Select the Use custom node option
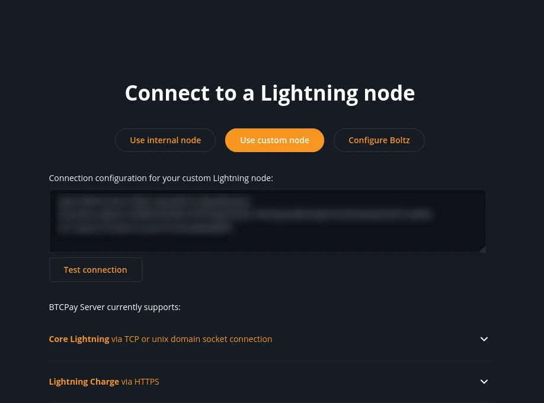 tap(274, 140)
